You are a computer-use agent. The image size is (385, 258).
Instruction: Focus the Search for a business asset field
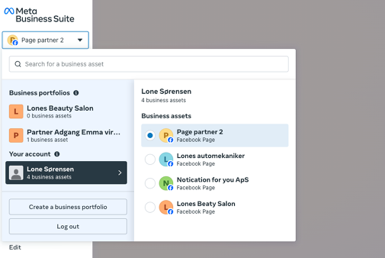tap(149, 64)
